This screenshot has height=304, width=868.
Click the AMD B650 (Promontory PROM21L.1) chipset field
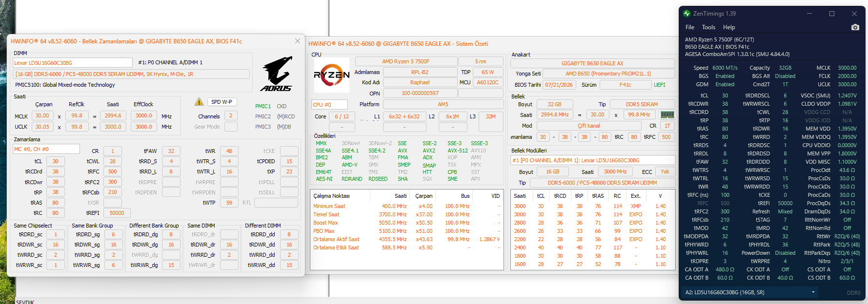(608, 74)
